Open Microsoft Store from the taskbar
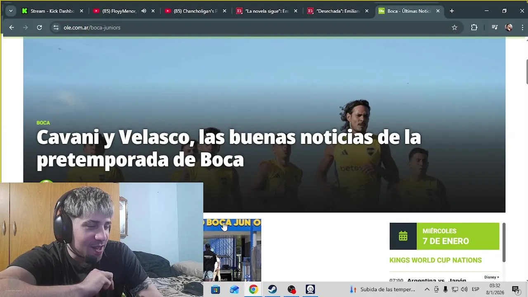 215,290
